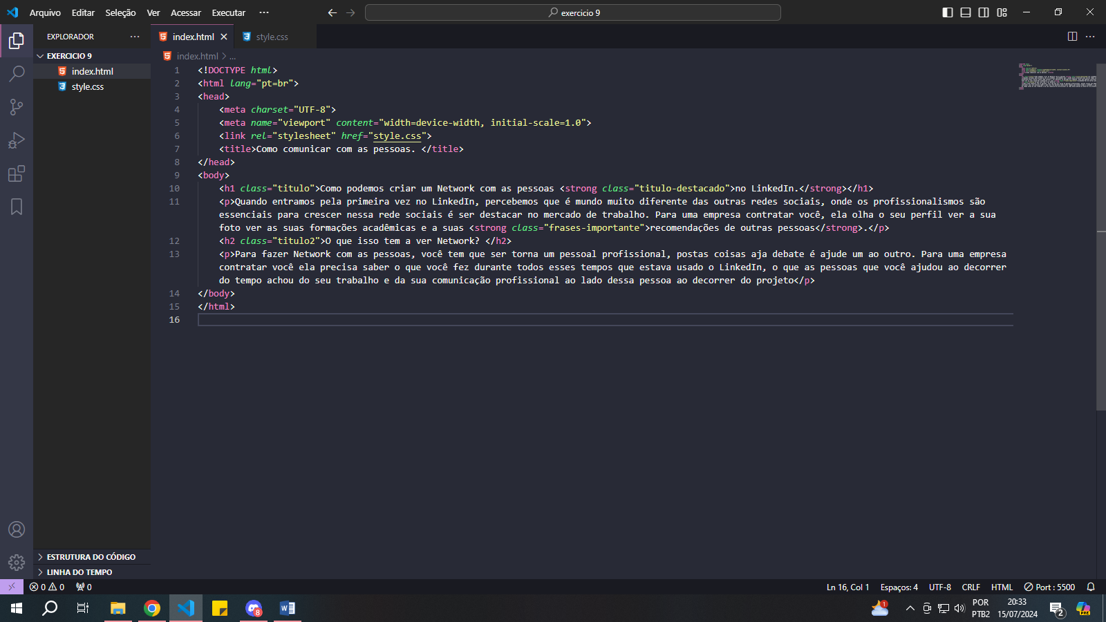Image resolution: width=1106 pixels, height=622 pixels.
Task: Open the Arquivo menu
Action: point(45,12)
